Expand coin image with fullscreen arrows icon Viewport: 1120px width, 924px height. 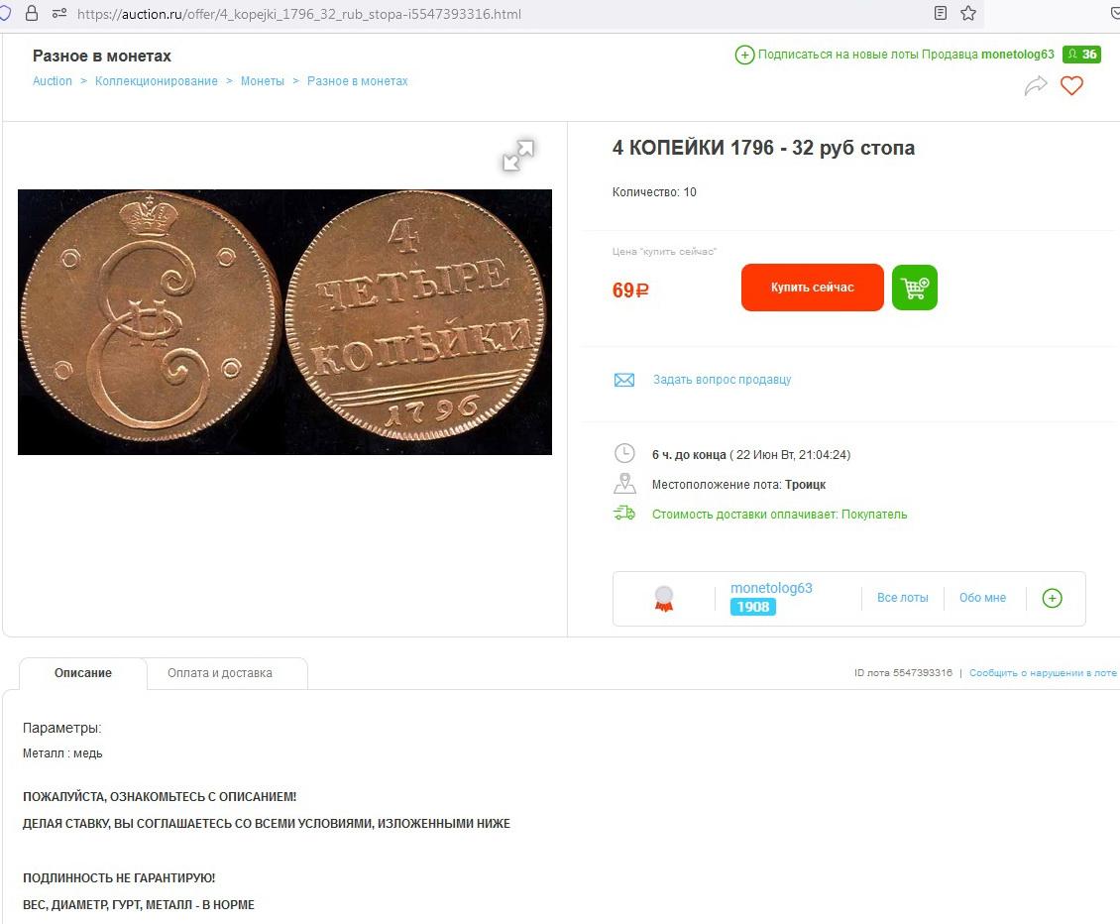point(517,155)
